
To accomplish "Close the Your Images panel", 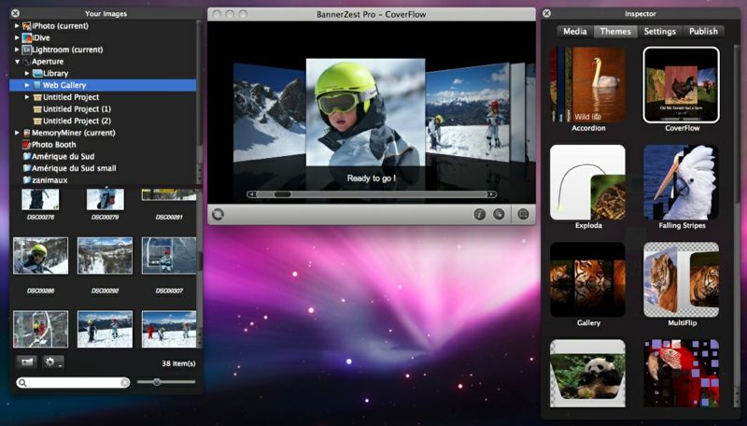I will click(x=15, y=13).
